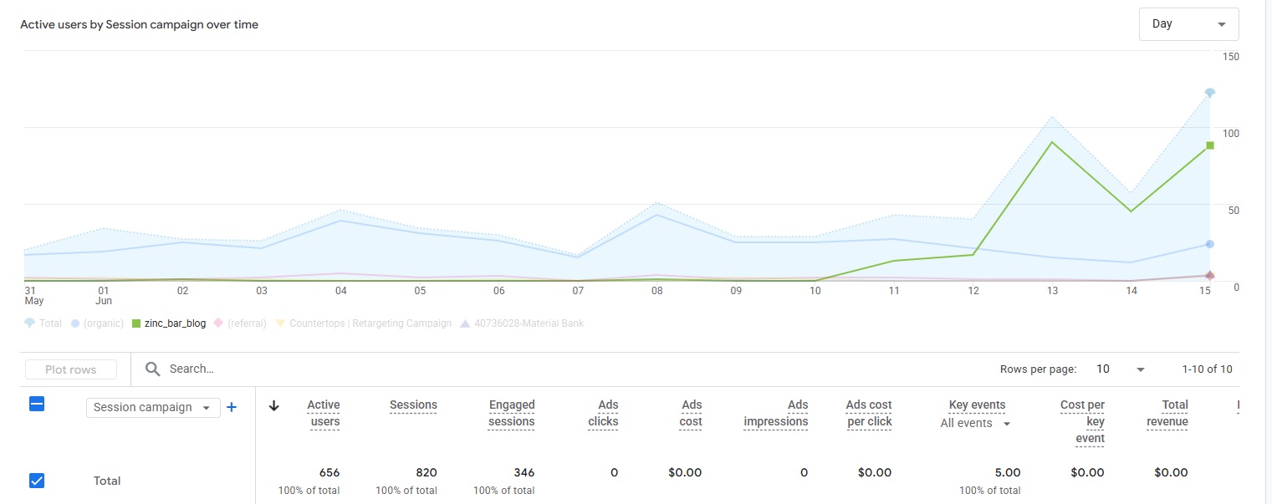Click the 1-10 of 10 pagination text
The height and width of the screenshot is (504, 1272).
tap(1207, 369)
